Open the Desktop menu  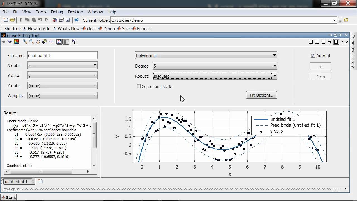[75, 12]
